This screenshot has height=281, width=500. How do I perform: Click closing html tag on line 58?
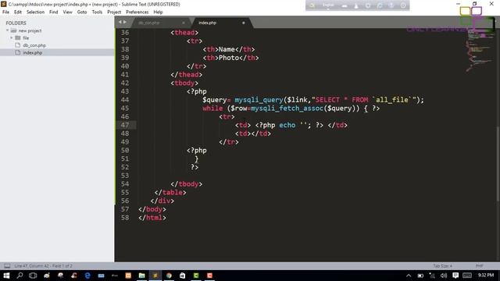tap(152, 218)
